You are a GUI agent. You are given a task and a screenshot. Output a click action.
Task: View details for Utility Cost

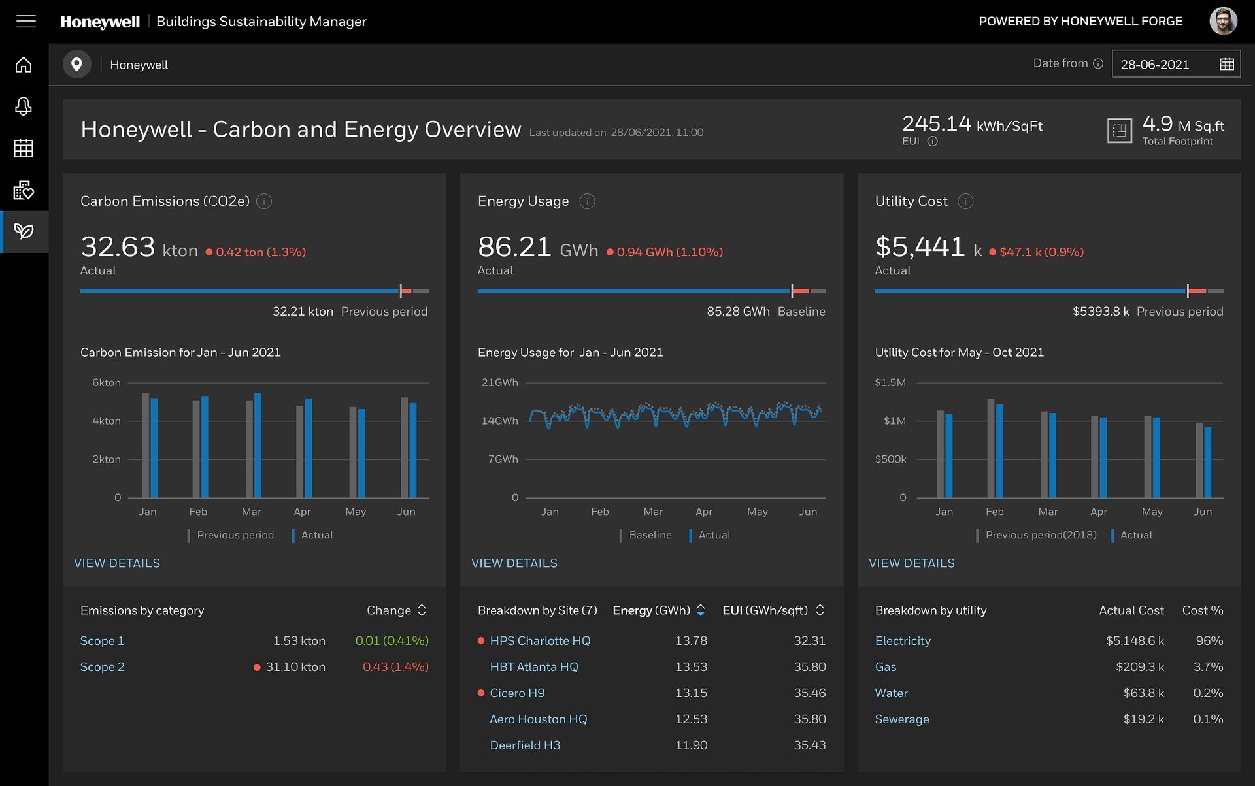click(912, 563)
